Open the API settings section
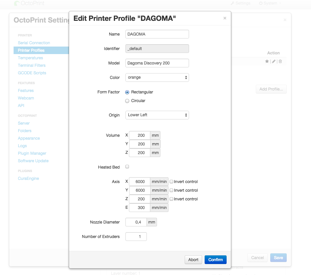The height and width of the screenshot is (275, 311). coord(21,106)
